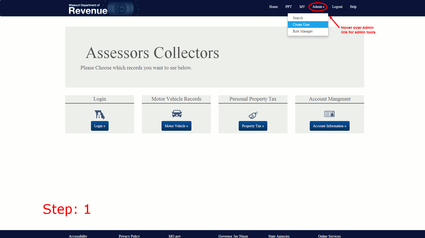Open the Privacy Policy footer link

pos(129,236)
